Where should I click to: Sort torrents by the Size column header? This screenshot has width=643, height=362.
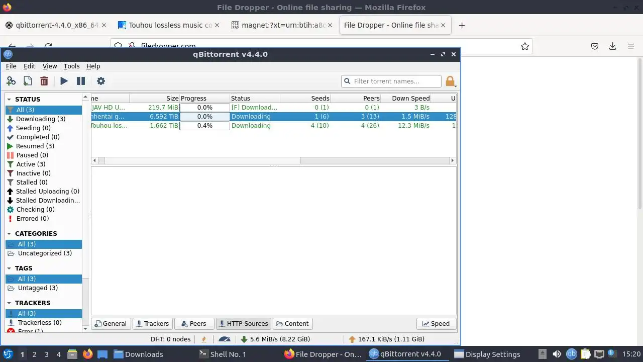(x=154, y=99)
